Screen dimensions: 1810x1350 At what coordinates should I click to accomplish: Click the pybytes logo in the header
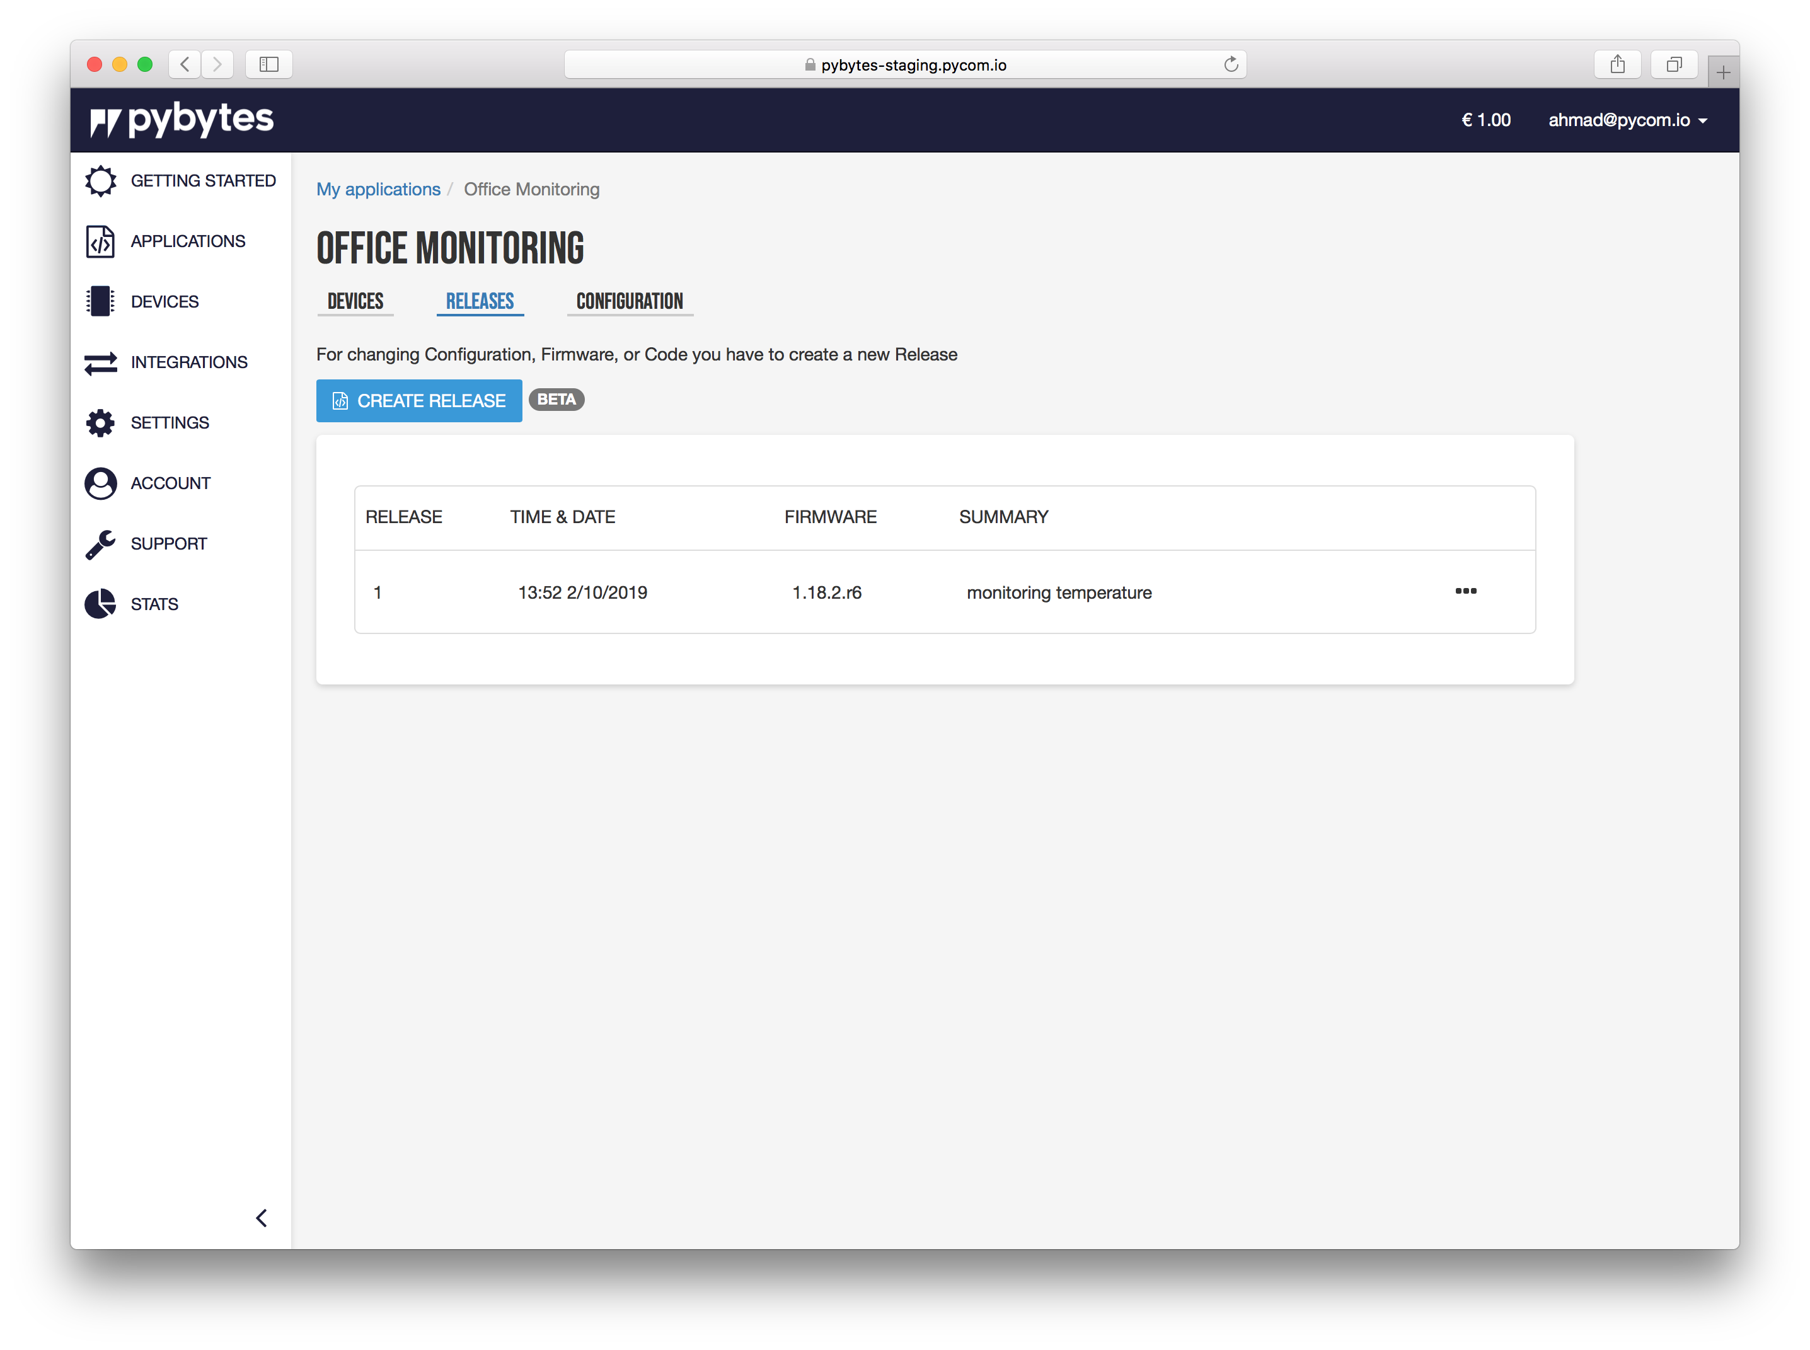click(182, 120)
